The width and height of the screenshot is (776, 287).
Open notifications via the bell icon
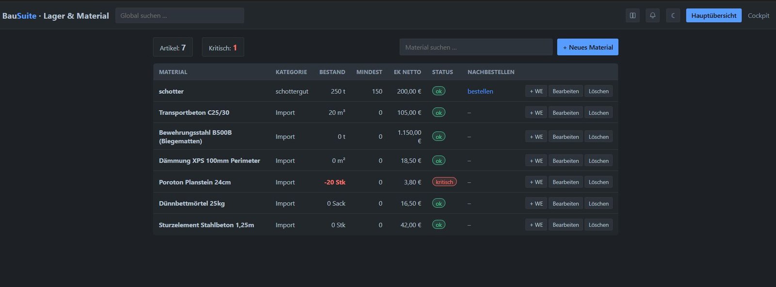coord(653,15)
